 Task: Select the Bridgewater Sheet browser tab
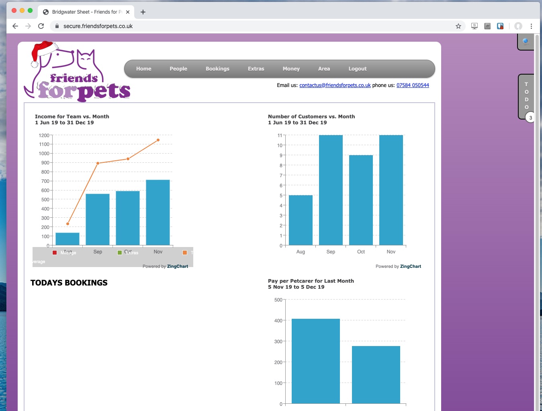[86, 12]
